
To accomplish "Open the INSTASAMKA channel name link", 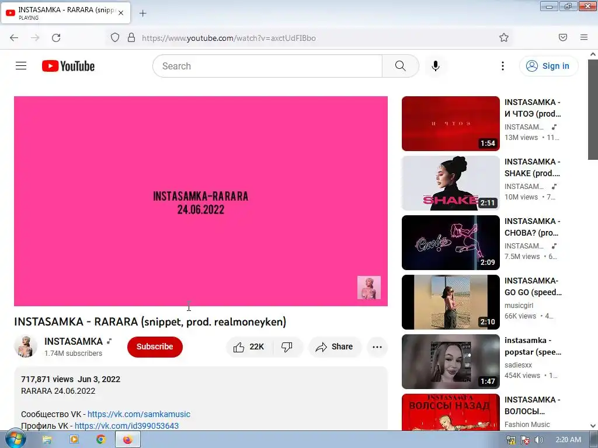I will point(74,341).
